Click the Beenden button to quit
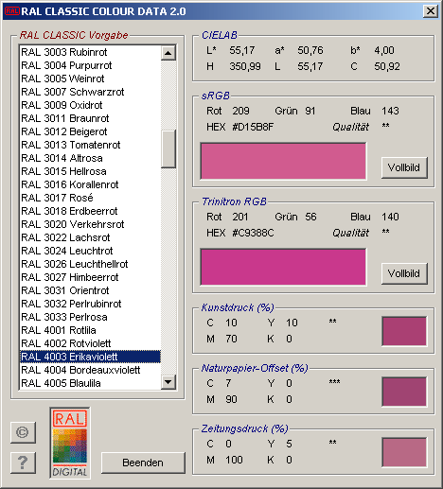The image size is (443, 489). click(143, 463)
